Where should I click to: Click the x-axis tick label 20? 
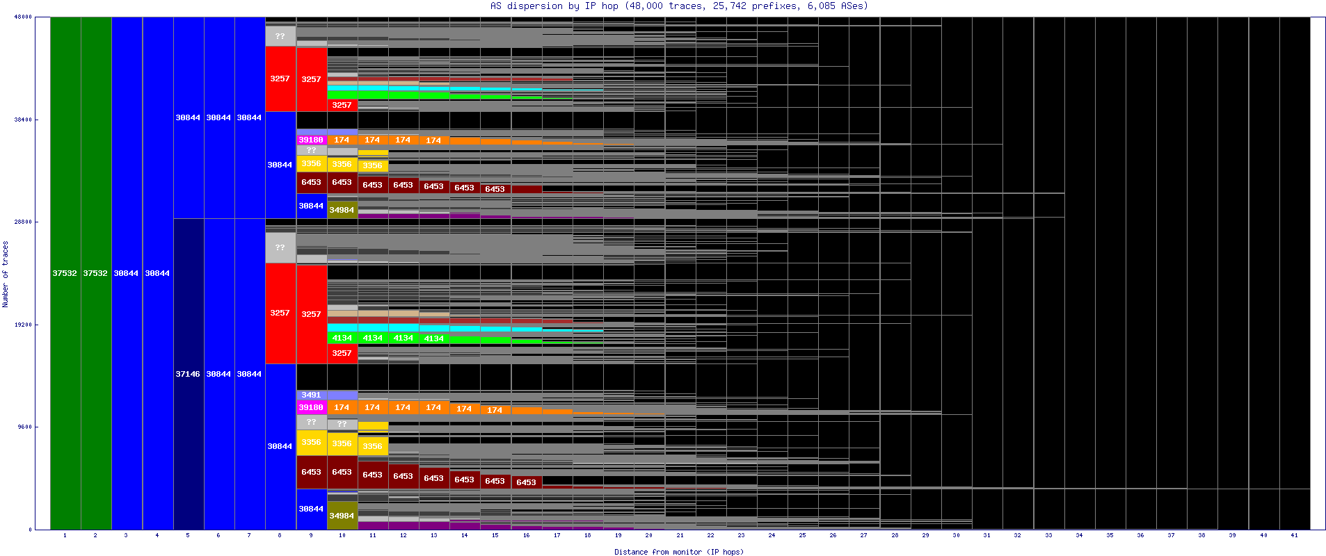(648, 535)
